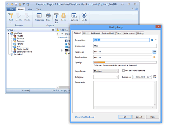This screenshot has width=170, height=128.
Task: Click the Show virtual keyboard link
Action: coord(85,117)
